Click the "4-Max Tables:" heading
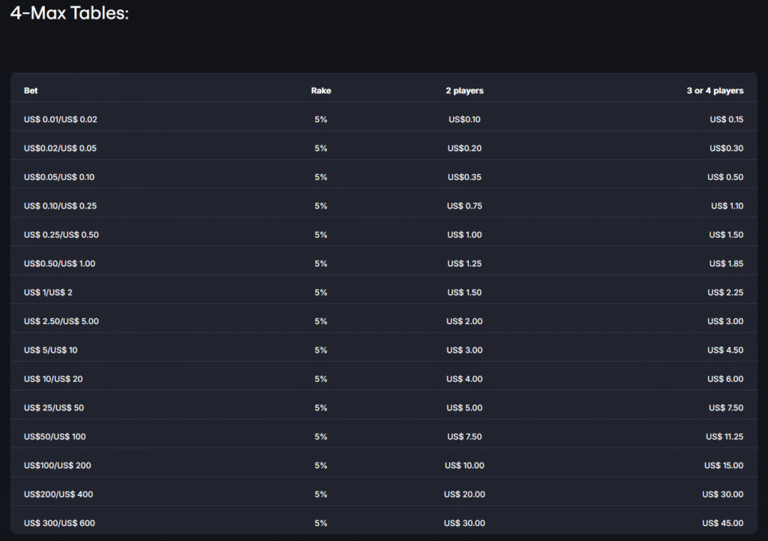The image size is (768, 541). pyautogui.click(x=70, y=14)
